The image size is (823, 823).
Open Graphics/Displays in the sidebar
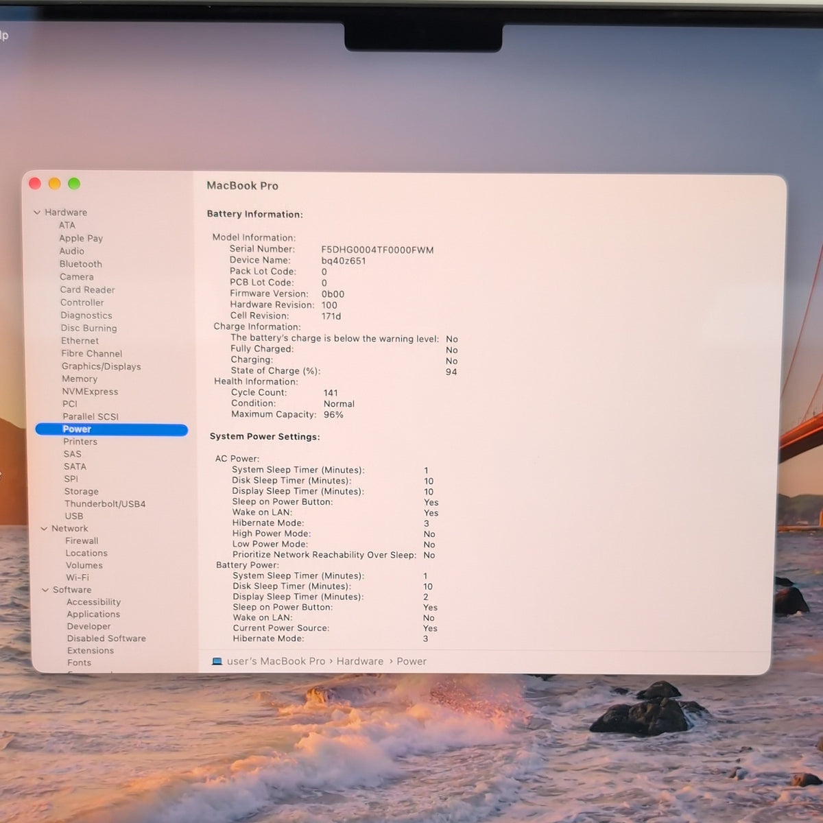[102, 367]
